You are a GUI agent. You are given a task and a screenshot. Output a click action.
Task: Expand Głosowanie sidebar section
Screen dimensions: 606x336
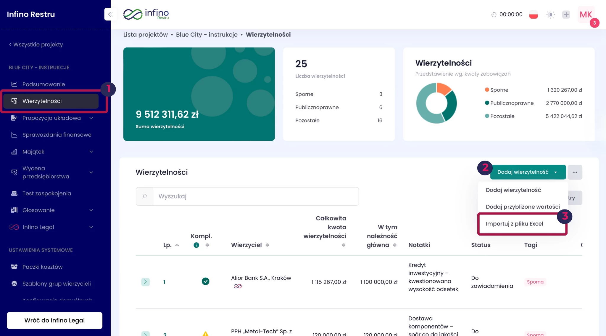(91, 210)
